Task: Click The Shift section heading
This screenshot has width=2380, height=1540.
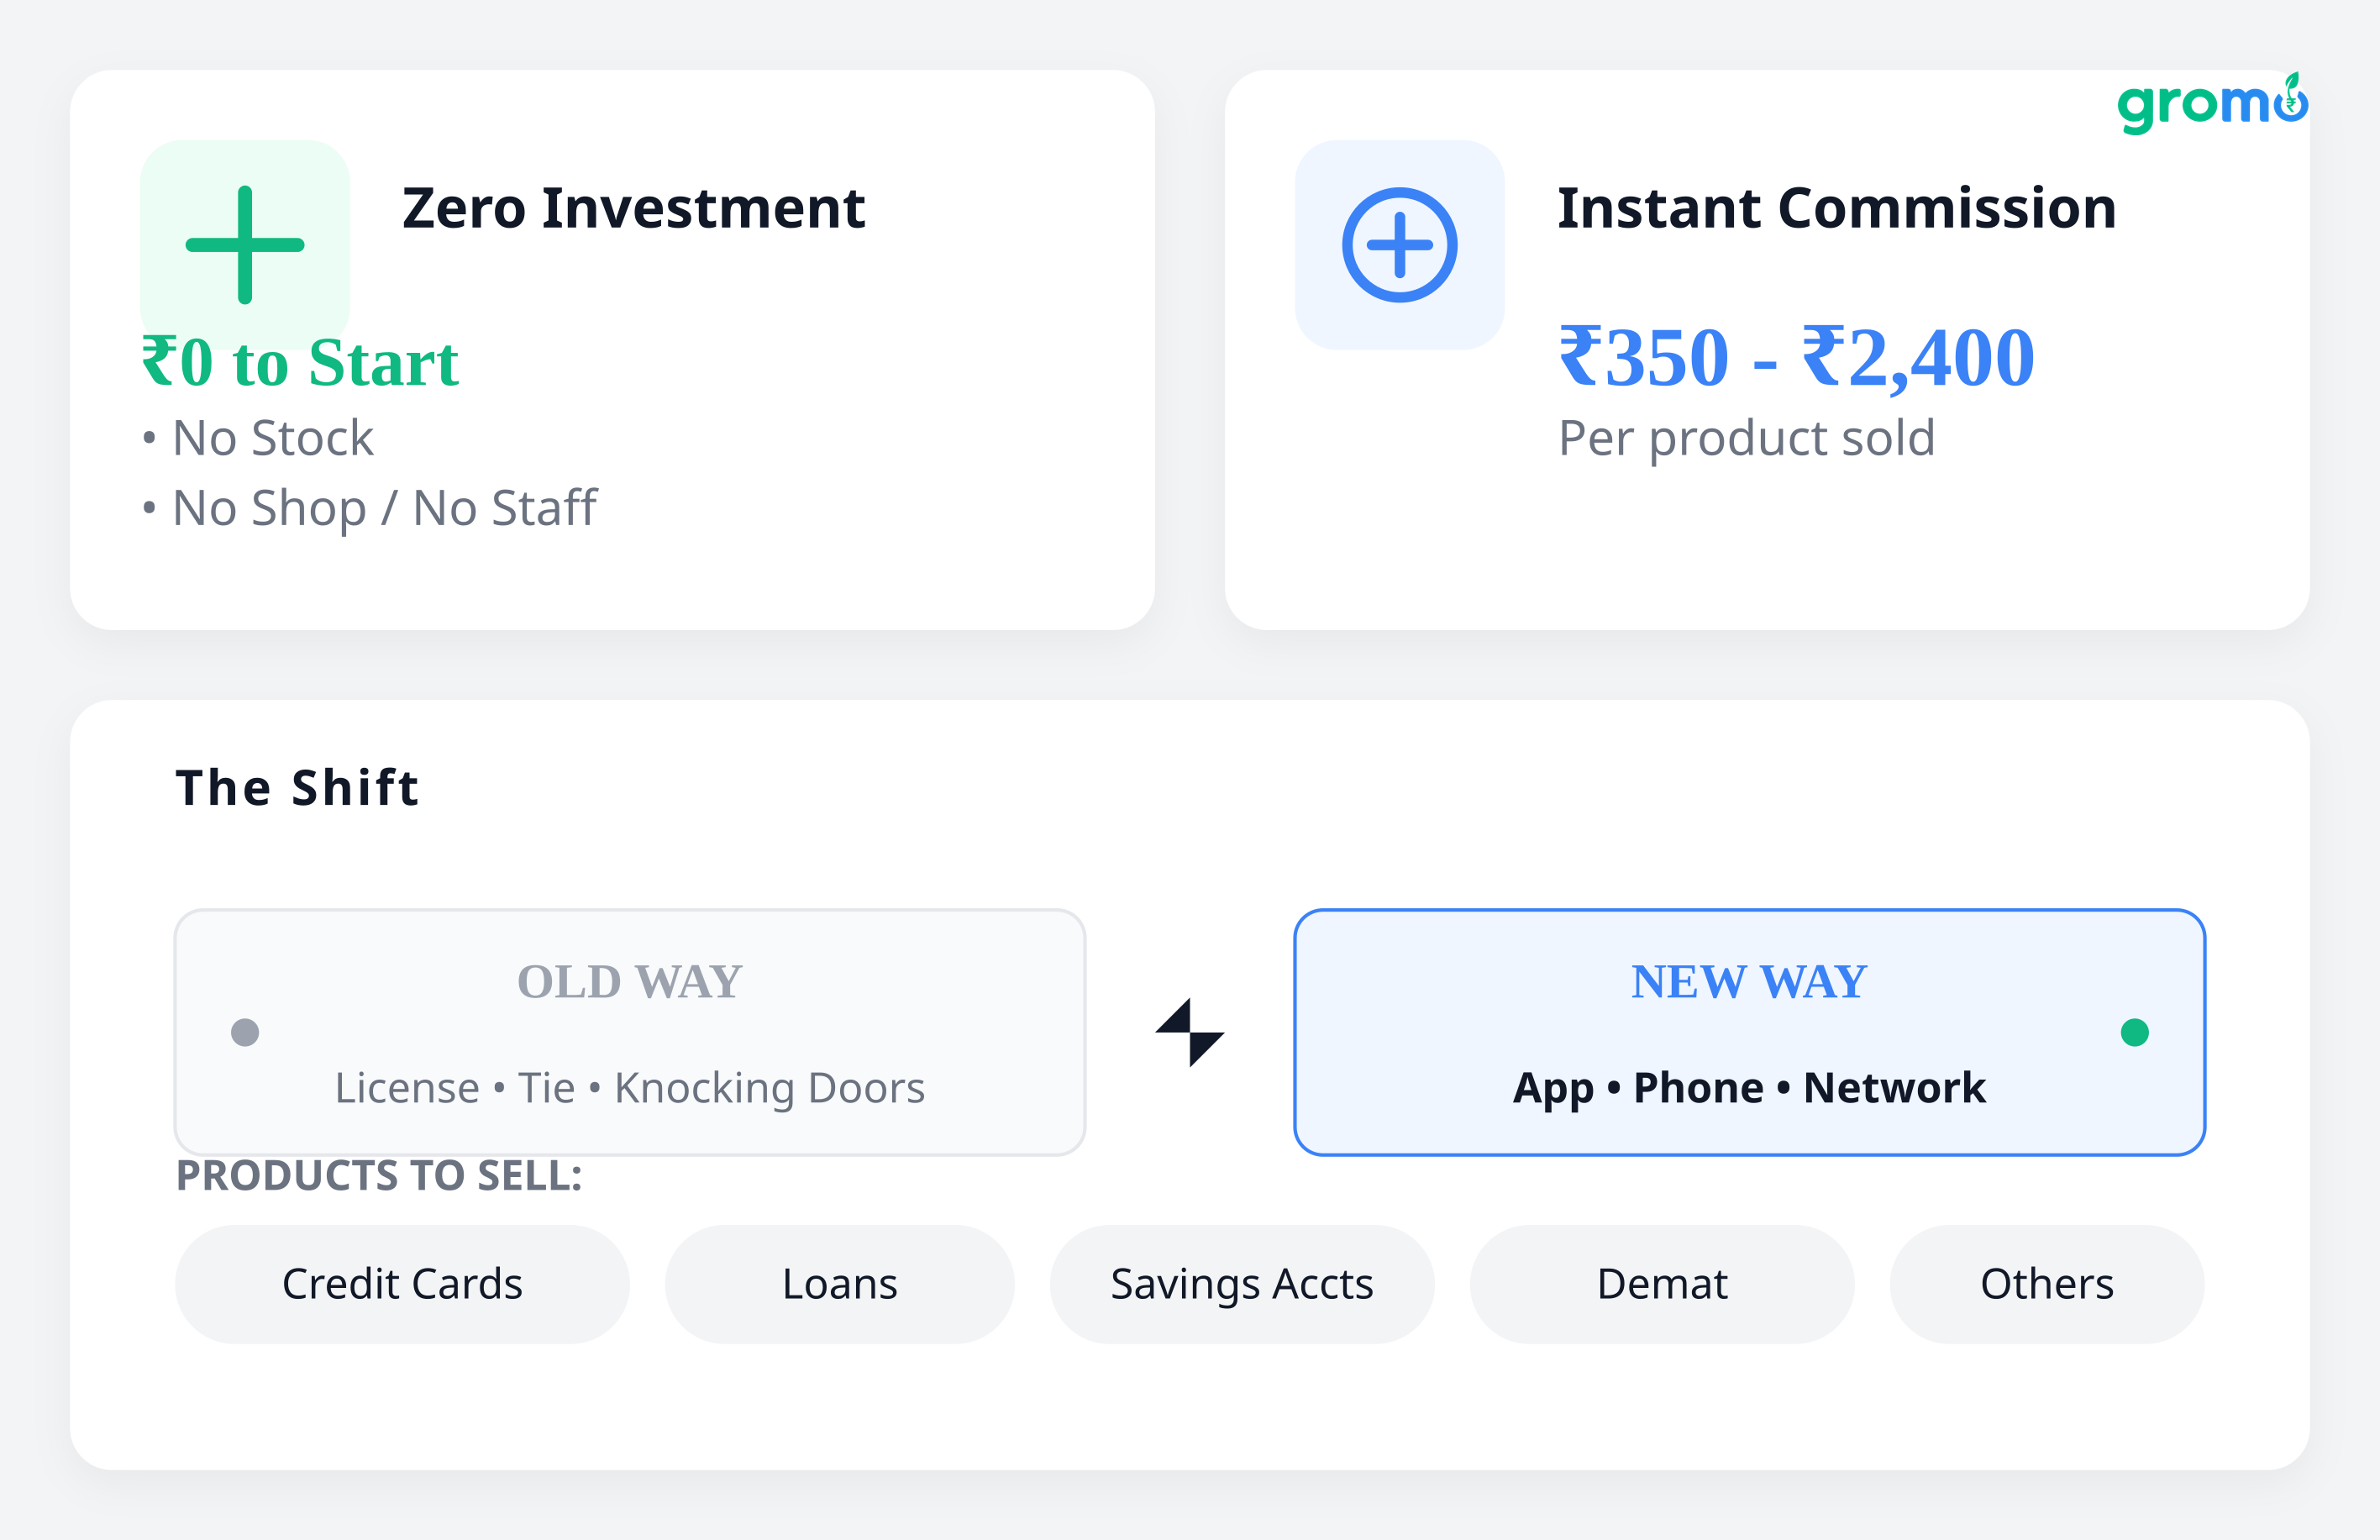Action: click(297, 787)
